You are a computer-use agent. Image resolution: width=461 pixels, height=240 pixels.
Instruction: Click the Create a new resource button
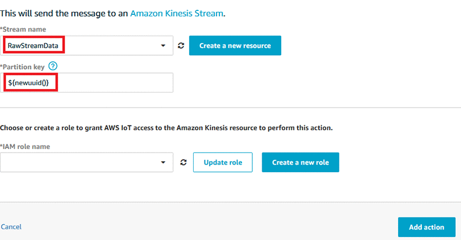pyautogui.click(x=235, y=46)
